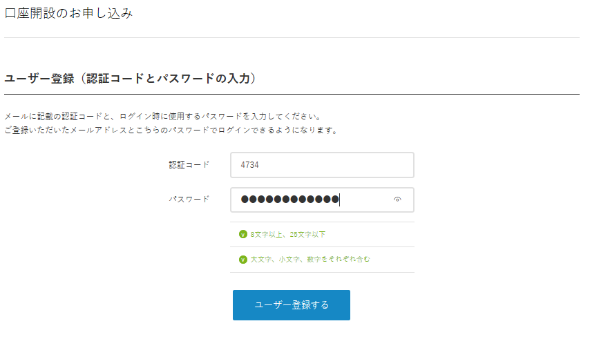Place cursor on the 4734 code value
The image size is (590, 339).
point(250,165)
